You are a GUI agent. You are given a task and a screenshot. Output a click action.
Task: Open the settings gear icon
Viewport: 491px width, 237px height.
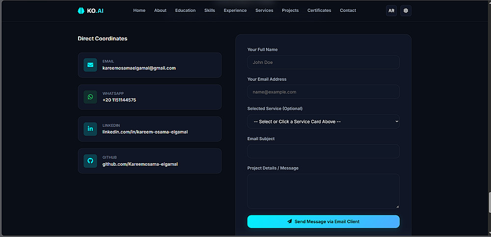[x=406, y=11]
